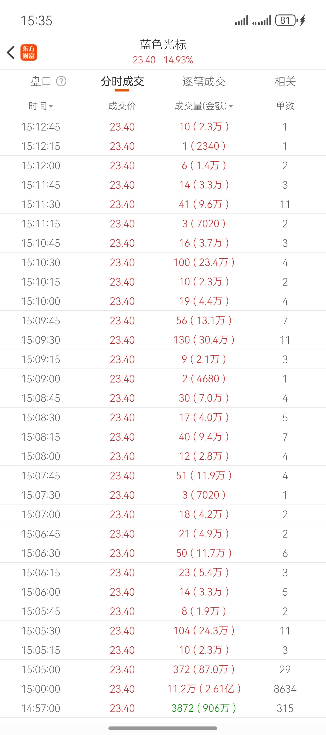Select the 15:00:00 trade row
This screenshot has height=735, width=326.
tap(163, 689)
